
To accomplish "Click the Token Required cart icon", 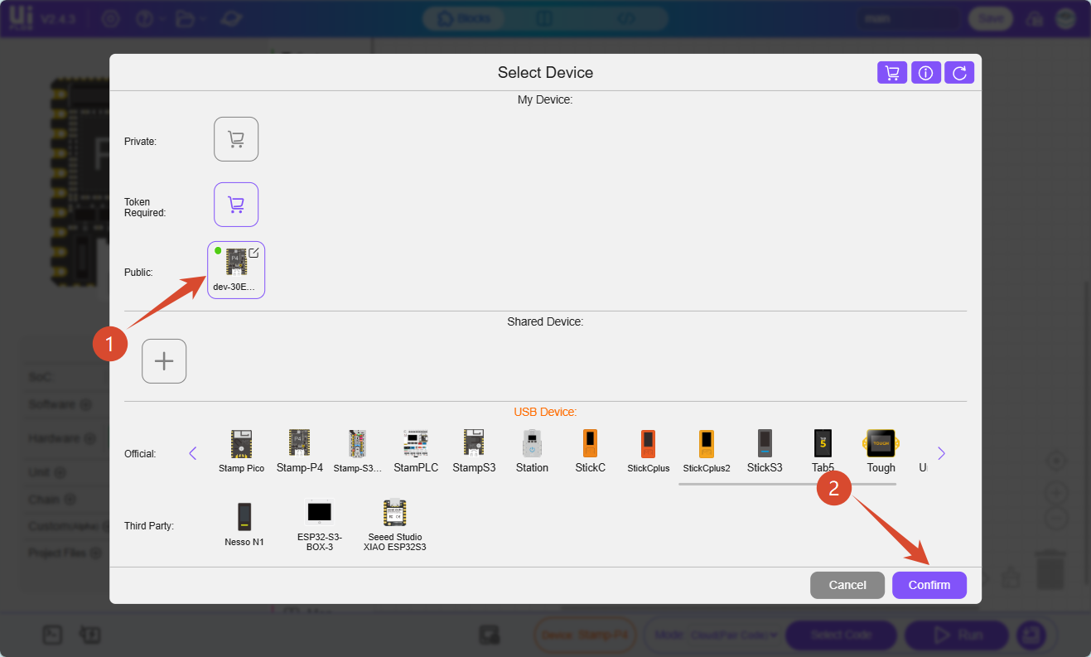I will tap(236, 205).
